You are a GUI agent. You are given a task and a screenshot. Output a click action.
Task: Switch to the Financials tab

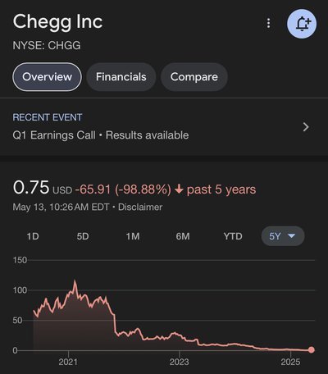point(121,77)
